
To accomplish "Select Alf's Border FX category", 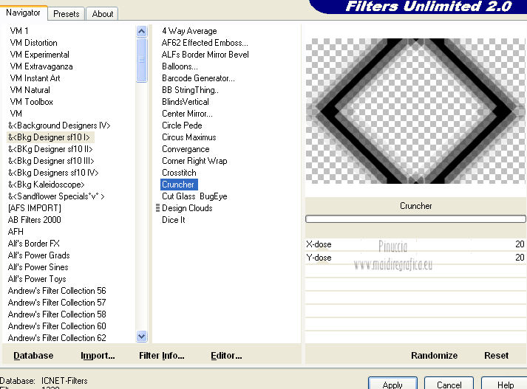I will pos(33,244).
